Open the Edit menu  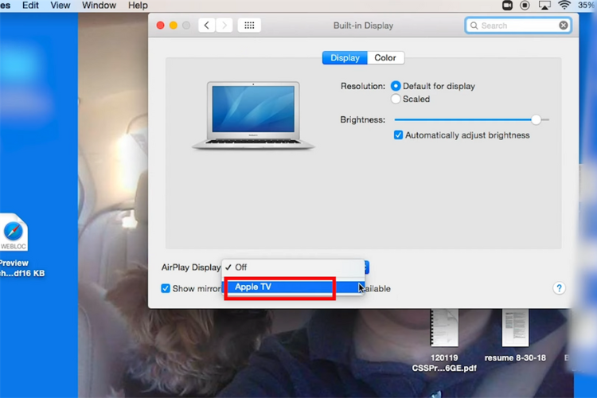[30, 6]
